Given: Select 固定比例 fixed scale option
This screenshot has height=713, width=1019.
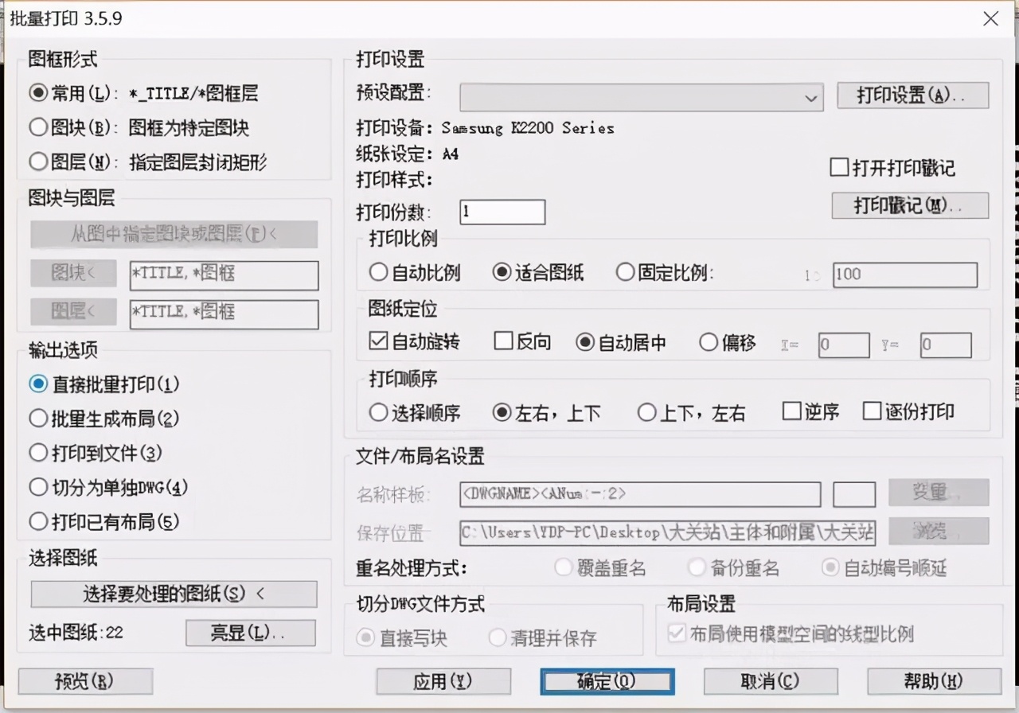Looking at the screenshot, I should coord(626,272).
